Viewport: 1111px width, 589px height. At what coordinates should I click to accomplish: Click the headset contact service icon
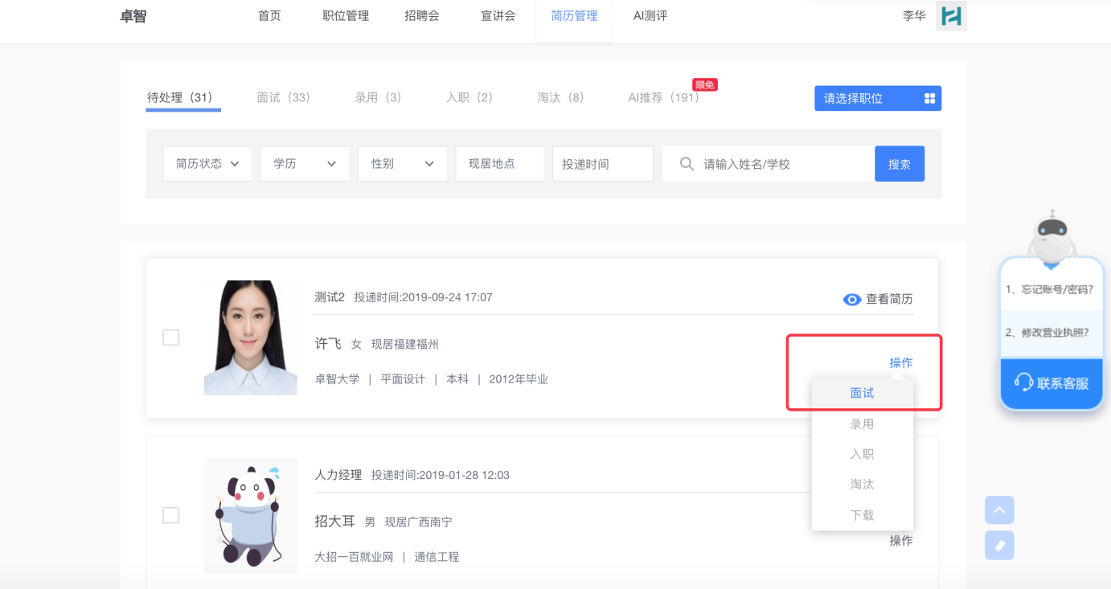tap(1023, 382)
